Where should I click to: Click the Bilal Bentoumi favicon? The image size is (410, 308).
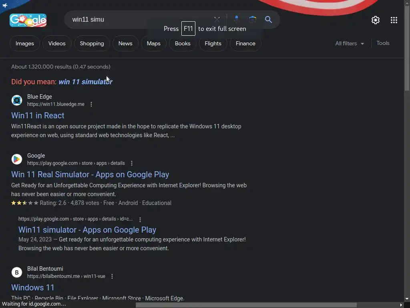point(17,272)
